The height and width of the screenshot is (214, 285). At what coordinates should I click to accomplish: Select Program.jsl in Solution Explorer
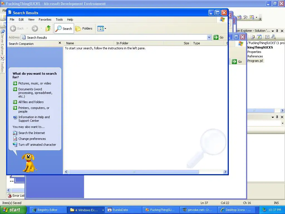point(255,61)
